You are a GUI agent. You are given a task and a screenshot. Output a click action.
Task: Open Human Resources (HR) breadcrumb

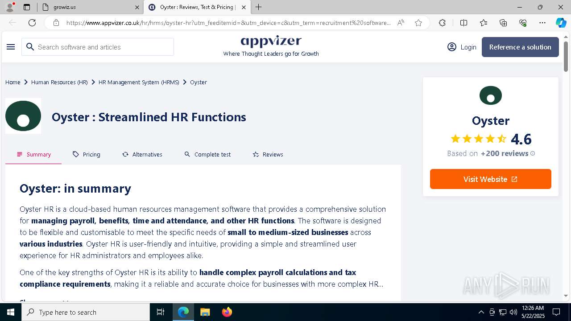pos(59,82)
